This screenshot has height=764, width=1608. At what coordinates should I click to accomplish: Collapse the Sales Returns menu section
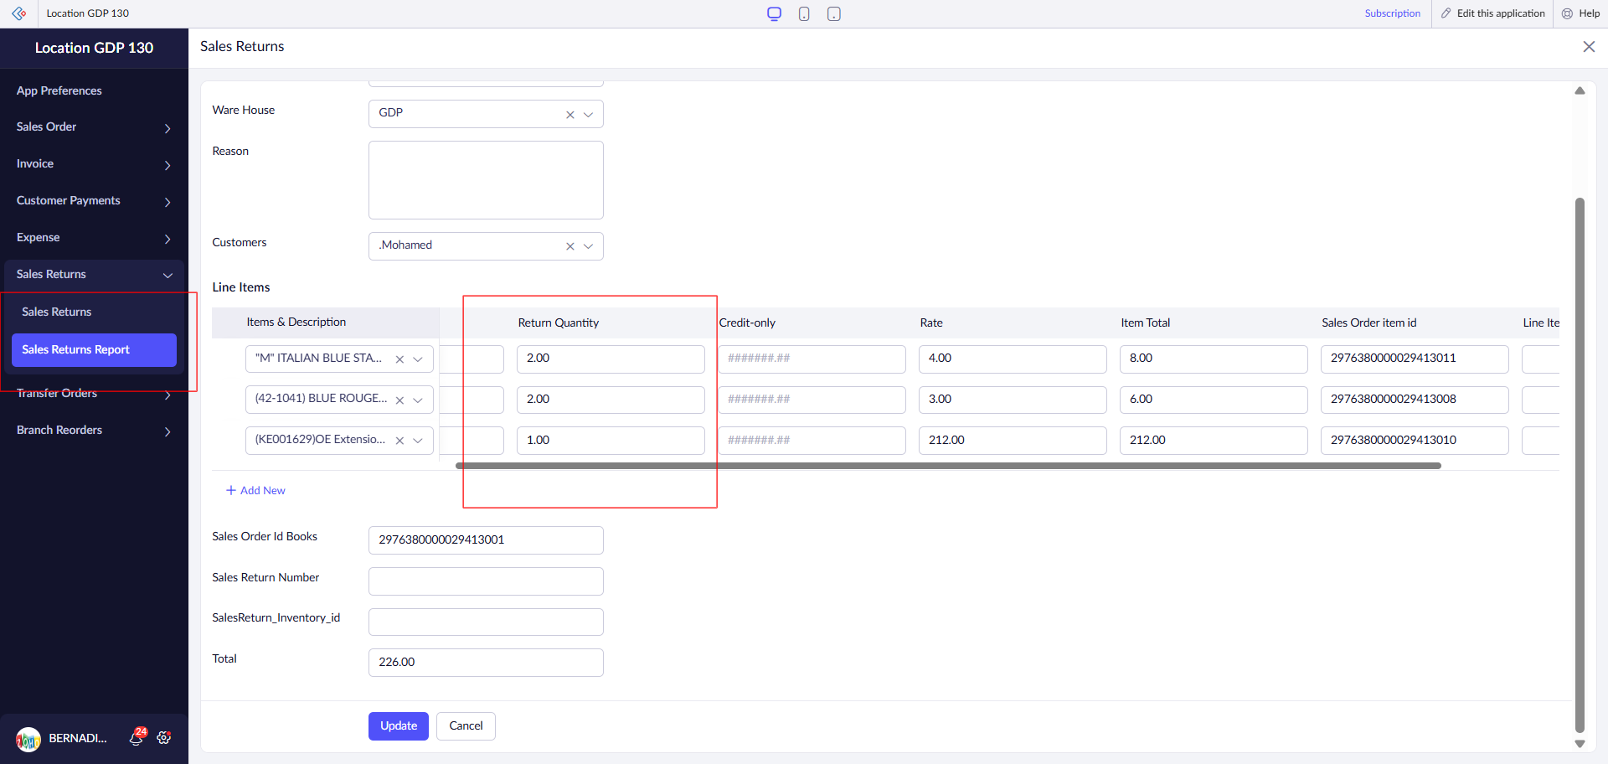point(94,275)
